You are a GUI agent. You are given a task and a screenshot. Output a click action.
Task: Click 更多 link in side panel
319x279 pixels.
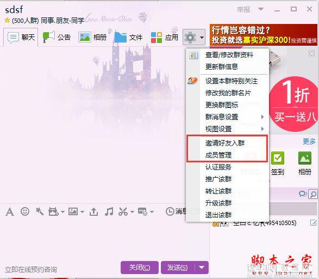point(309,141)
